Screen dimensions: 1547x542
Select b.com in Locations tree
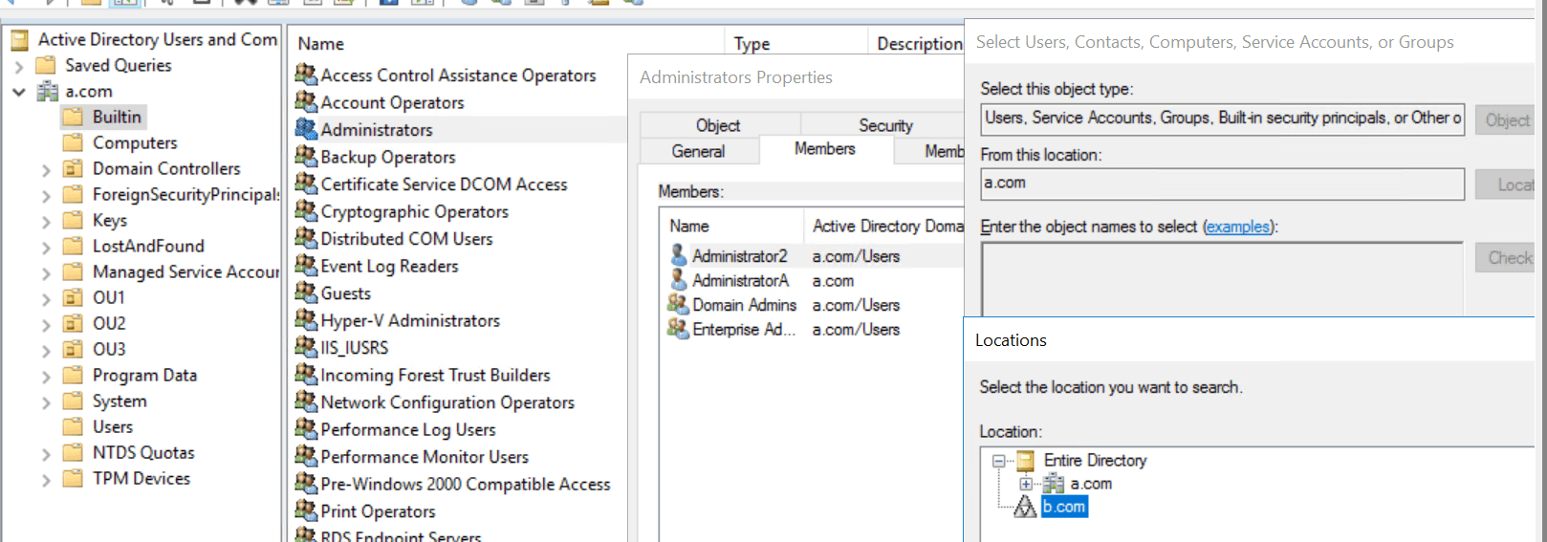[1064, 507]
